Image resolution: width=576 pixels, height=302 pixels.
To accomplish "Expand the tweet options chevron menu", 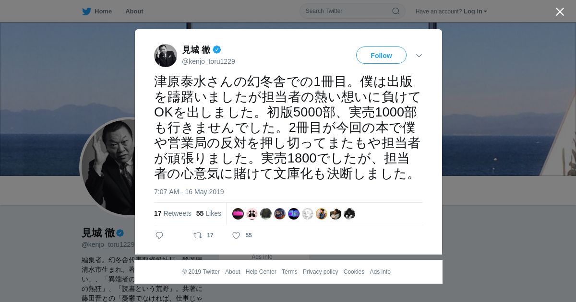I will [x=419, y=56].
